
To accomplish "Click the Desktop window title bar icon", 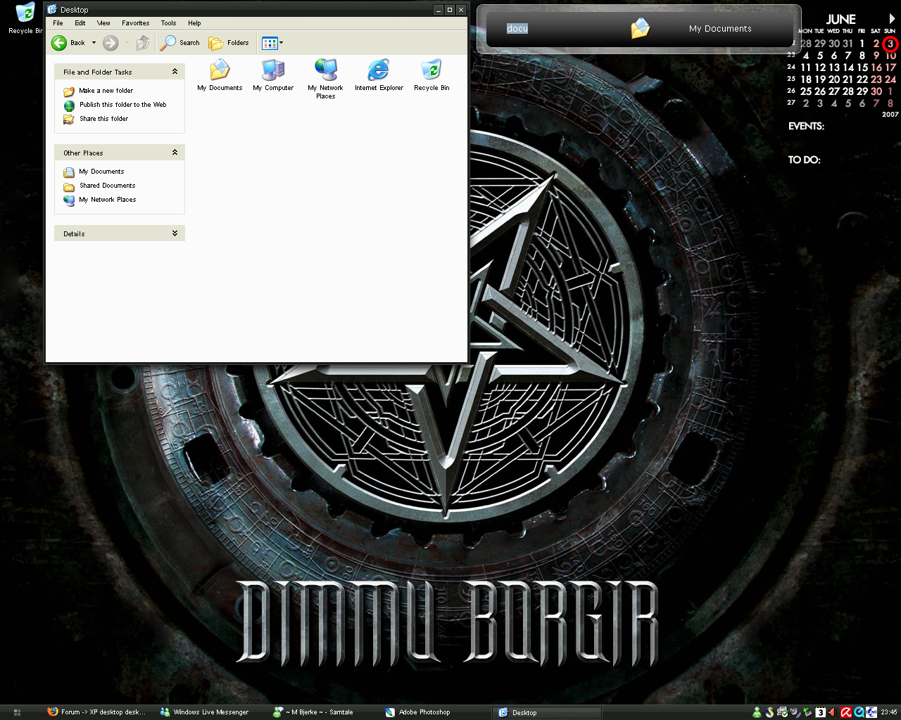I will [52, 10].
